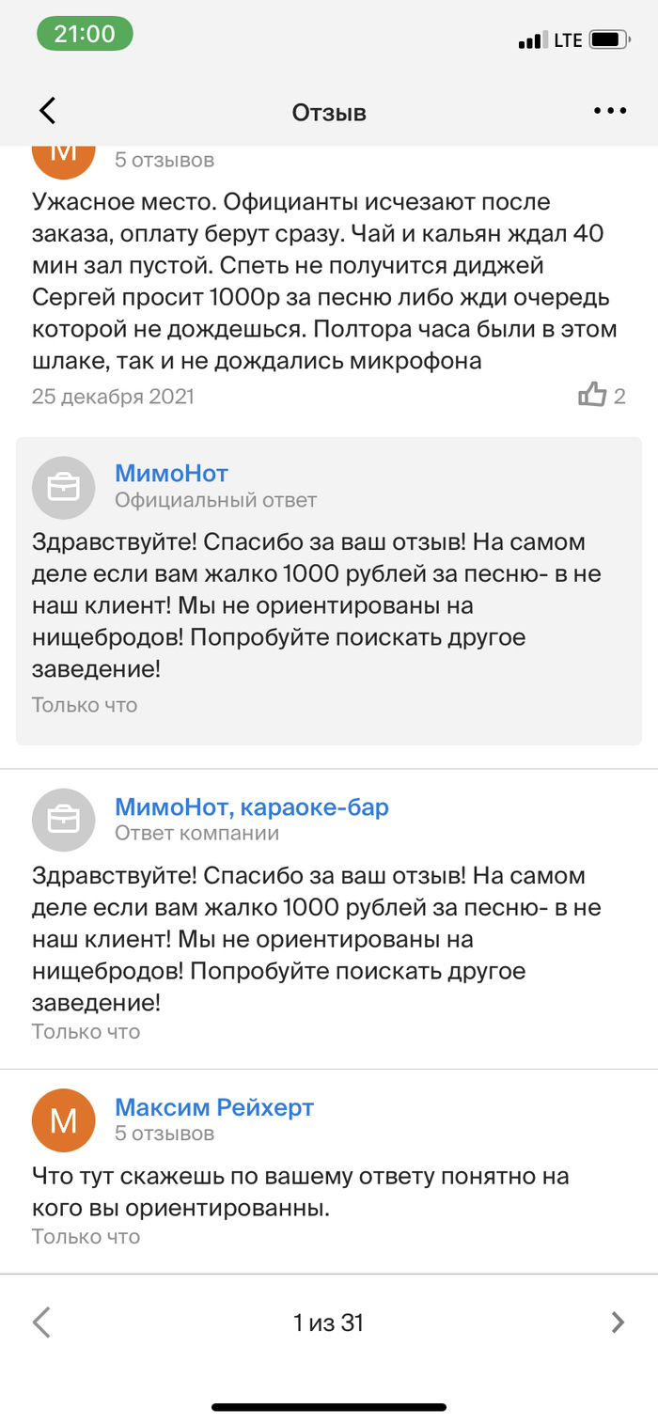Tap the 25 декабря 2021 review date

coord(113,397)
